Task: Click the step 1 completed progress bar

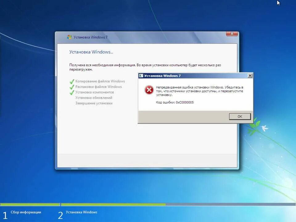Action: click(30, 204)
